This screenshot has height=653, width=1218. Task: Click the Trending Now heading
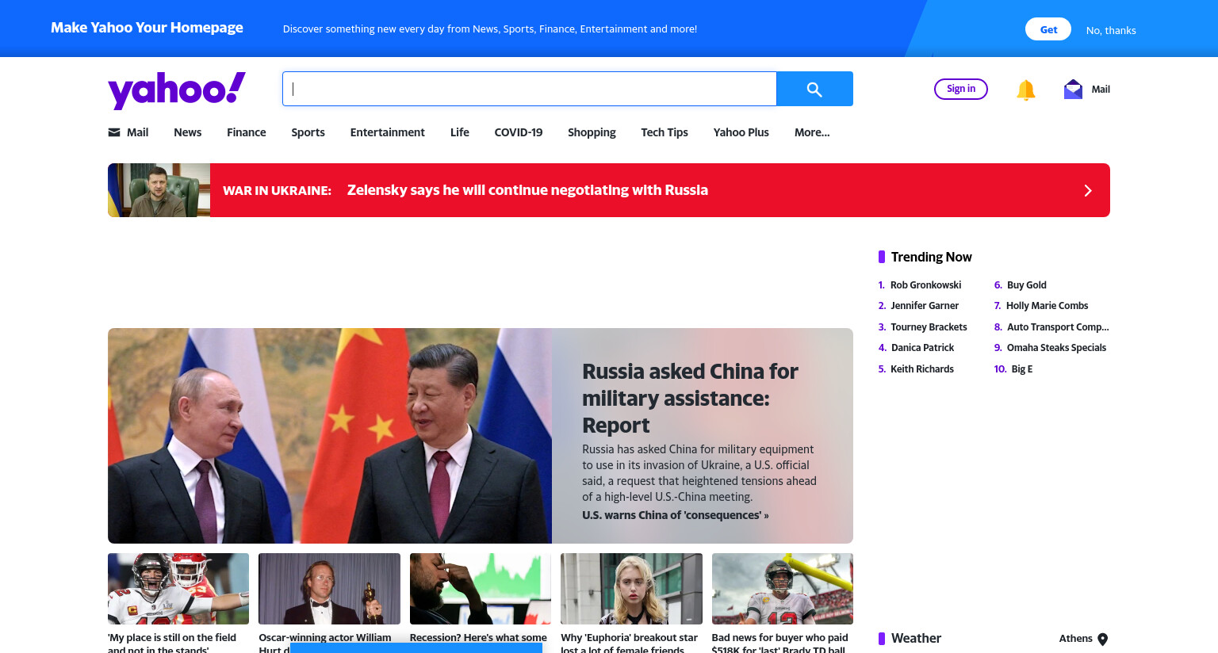tap(931, 257)
